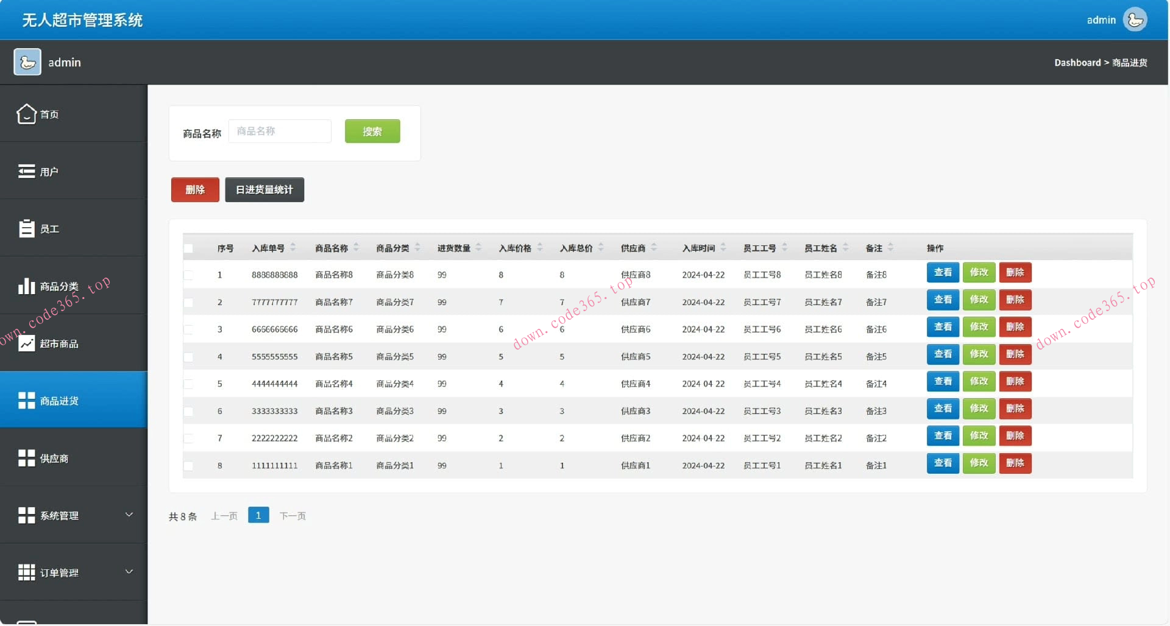
Task: Click the 供应商 grid icon in sidebar
Action: pyautogui.click(x=26, y=458)
